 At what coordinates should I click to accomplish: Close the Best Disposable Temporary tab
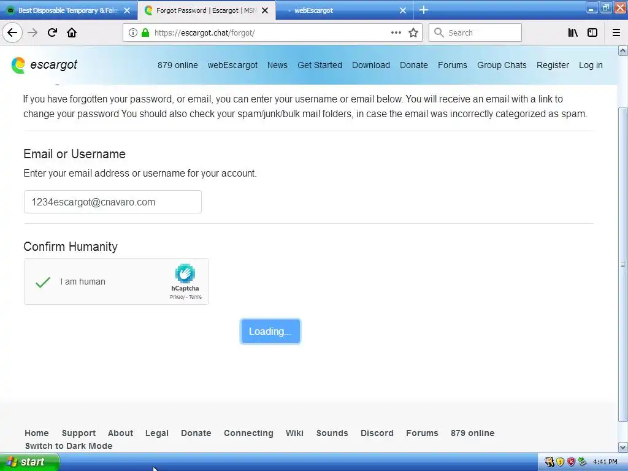[x=127, y=10]
